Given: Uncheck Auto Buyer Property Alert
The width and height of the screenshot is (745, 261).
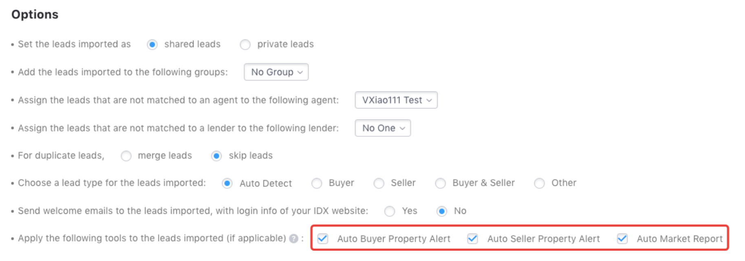Looking at the screenshot, I should tap(323, 239).
